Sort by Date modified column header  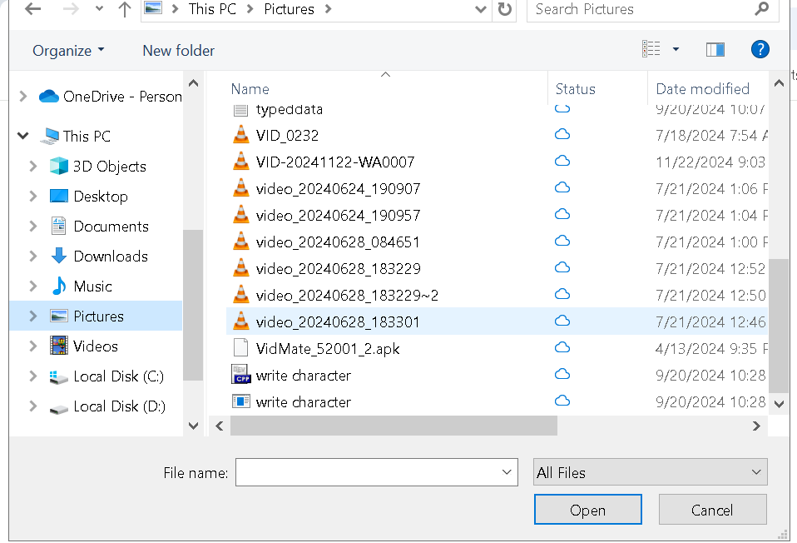pyautogui.click(x=702, y=89)
